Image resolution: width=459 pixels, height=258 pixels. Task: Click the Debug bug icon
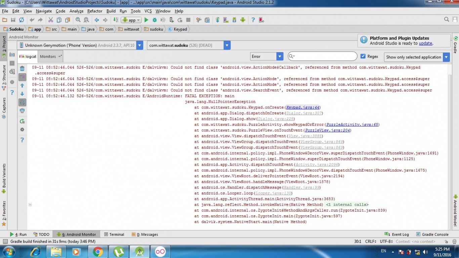pos(155,20)
